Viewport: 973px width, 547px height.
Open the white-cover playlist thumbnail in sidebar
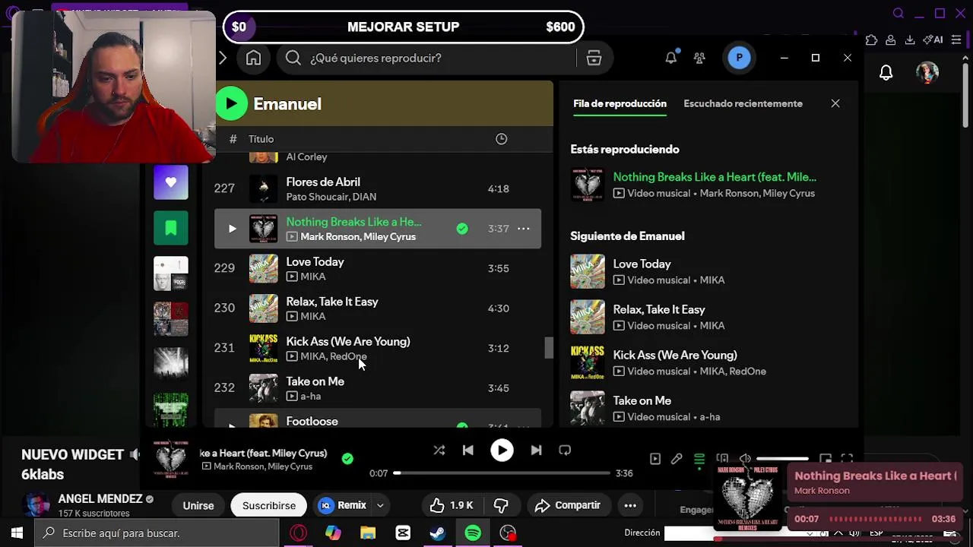[170, 273]
